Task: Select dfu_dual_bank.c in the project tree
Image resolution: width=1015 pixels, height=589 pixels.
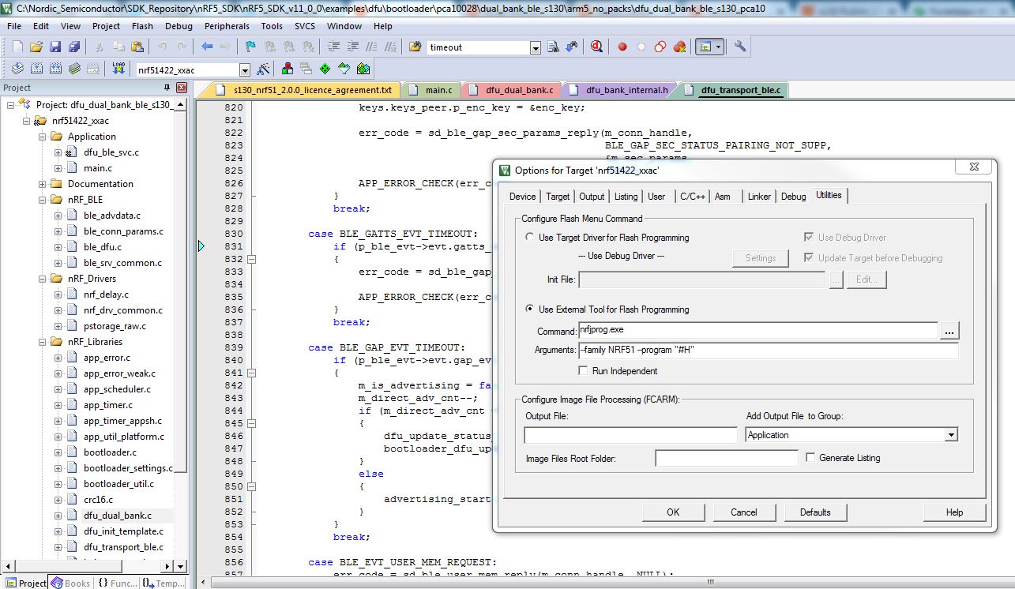Action: [118, 516]
